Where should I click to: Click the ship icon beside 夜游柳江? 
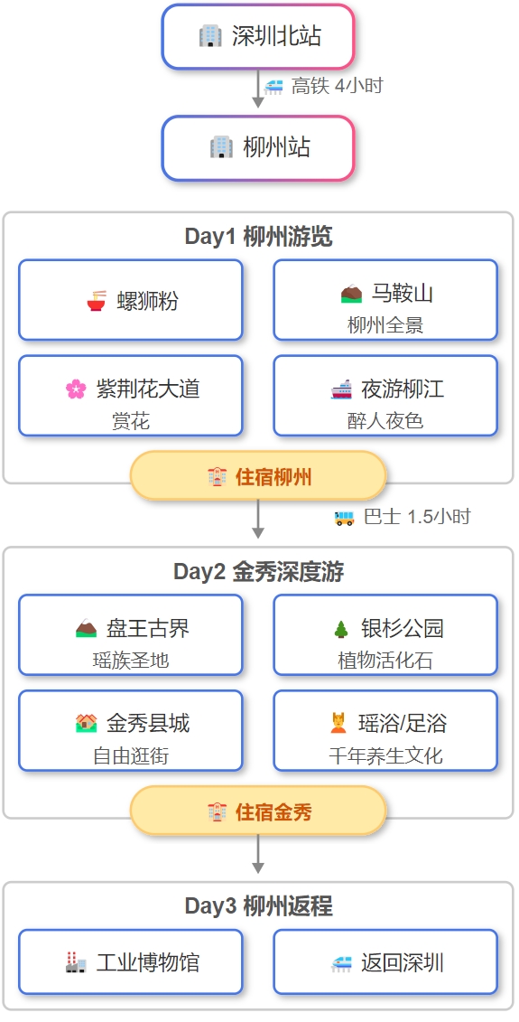[341, 389]
